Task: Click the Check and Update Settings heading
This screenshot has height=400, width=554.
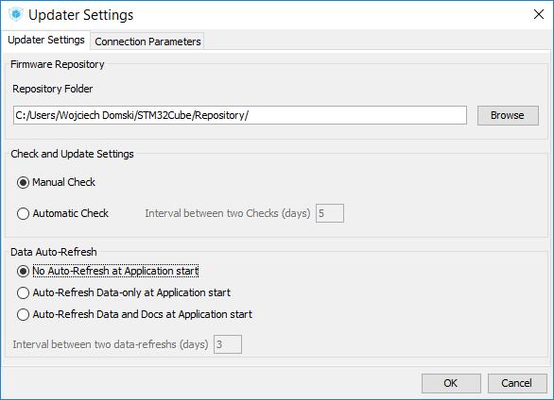Action: tap(72, 154)
